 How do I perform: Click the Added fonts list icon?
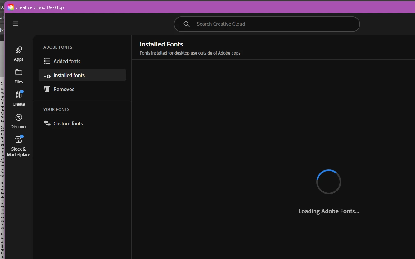tap(47, 61)
